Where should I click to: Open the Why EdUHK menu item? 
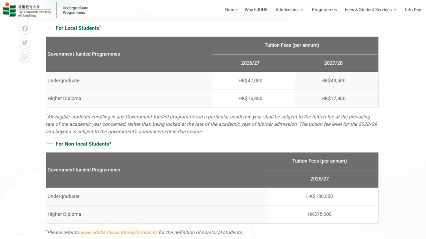point(256,10)
